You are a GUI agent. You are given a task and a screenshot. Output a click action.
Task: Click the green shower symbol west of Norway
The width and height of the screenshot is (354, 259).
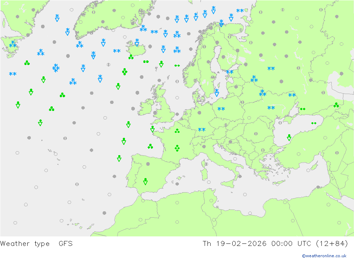click(161, 64)
